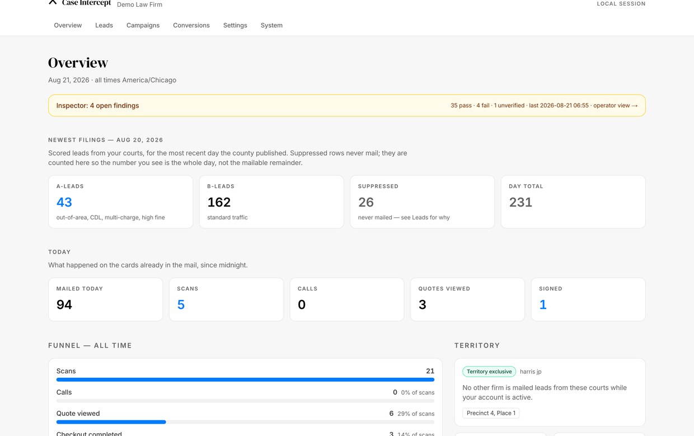Click the Case Intercept logo icon
Image resolution: width=694 pixels, height=436 pixels.
53,2
